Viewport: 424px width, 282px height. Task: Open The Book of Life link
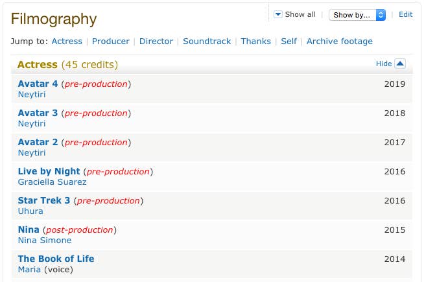pyautogui.click(x=56, y=259)
